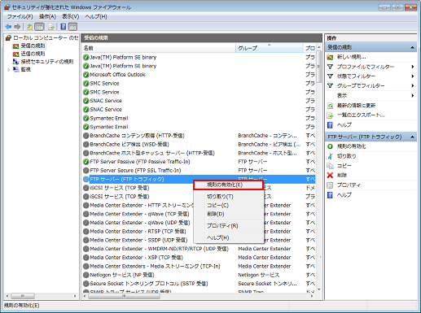This screenshot has height=313, width=421.
Task: Click 新しい規則... action icon
Action: (330, 57)
